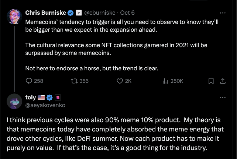Repost the tweet with 355 reposts

(73, 81)
